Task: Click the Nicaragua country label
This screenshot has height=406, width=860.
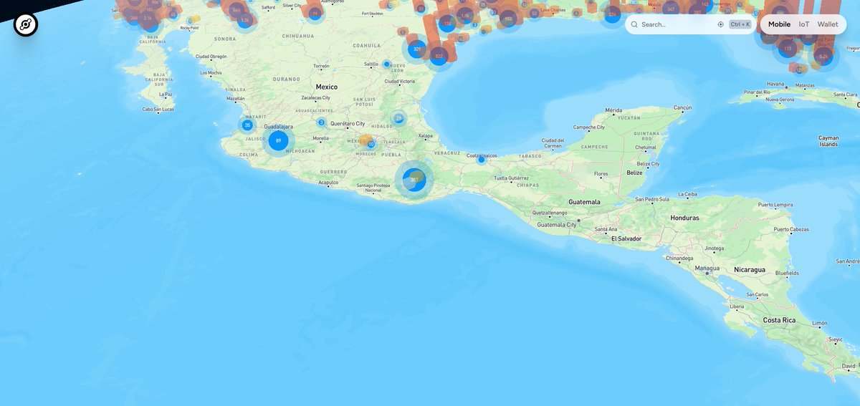Action: [x=750, y=269]
